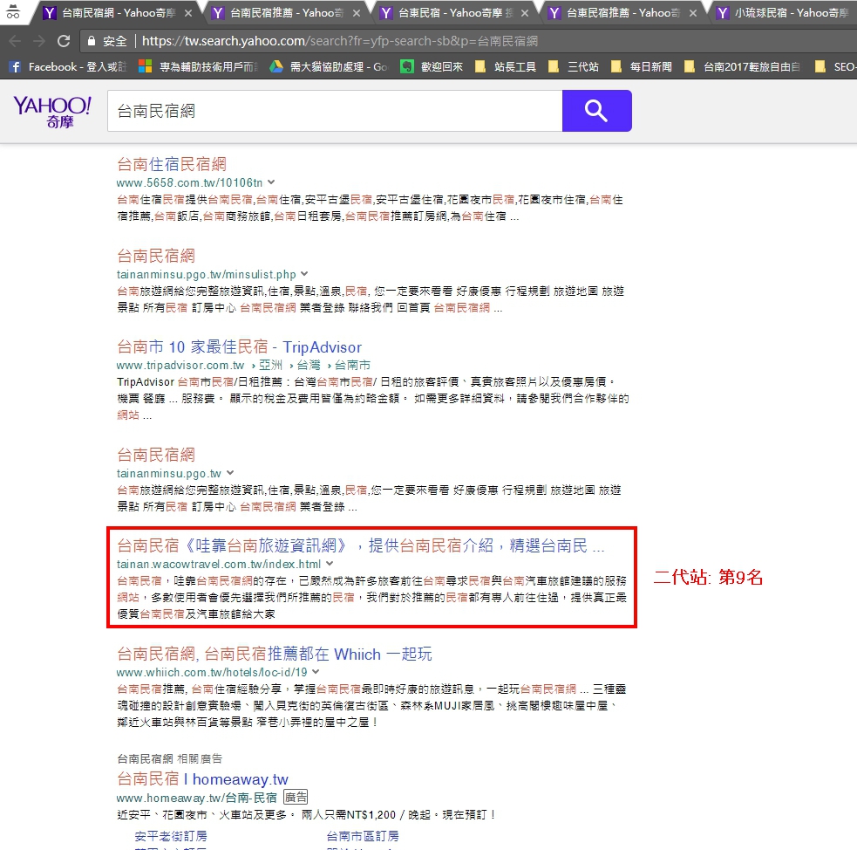857x850 pixels.
Task: Click the browser forward arrow
Action: click(x=39, y=41)
